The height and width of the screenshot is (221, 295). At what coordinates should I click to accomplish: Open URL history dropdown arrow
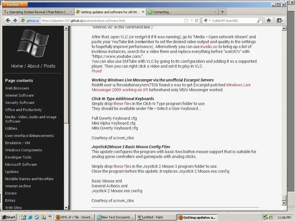(x=192, y=20)
